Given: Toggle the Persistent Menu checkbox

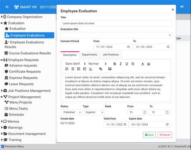Looking at the screenshot, I should pyautogui.click(x=2, y=146).
